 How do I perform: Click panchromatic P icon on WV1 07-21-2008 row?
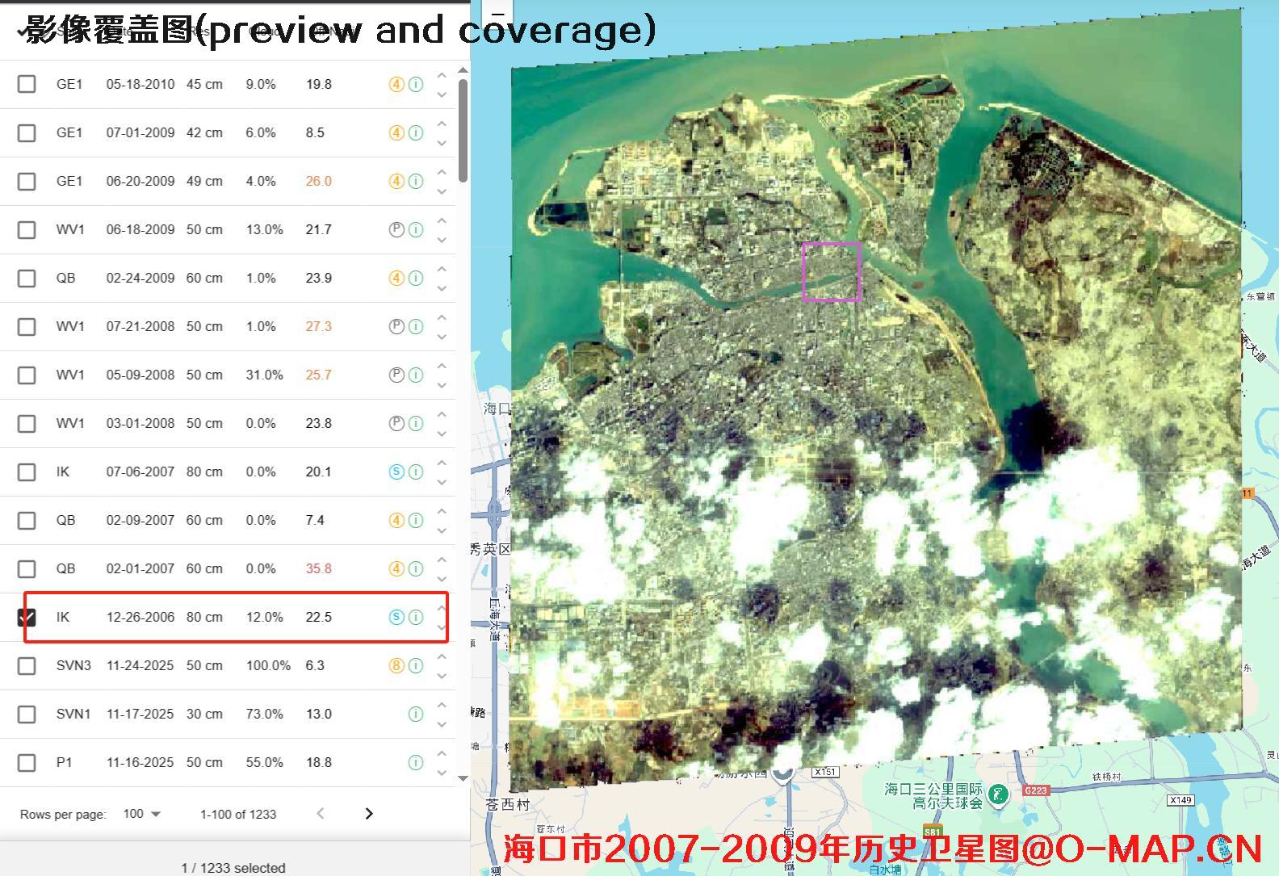[x=396, y=326]
